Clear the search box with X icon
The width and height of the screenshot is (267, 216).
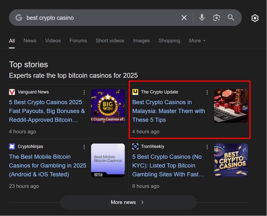[184, 18]
